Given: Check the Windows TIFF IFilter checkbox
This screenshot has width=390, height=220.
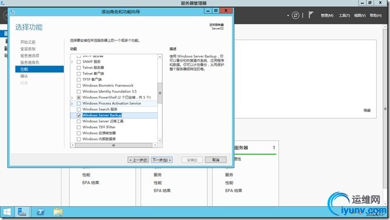Looking at the screenshot, I should [x=79, y=127].
